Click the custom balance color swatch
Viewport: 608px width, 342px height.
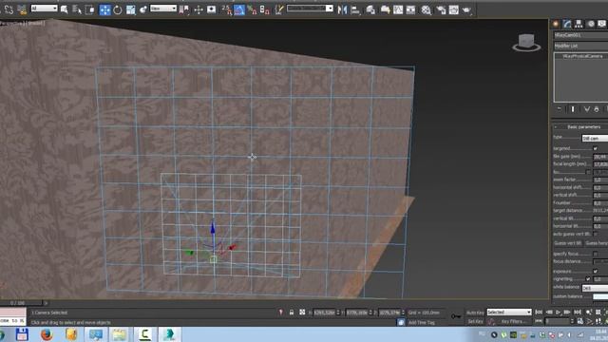pos(600,296)
